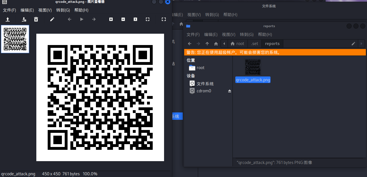Click the status bar text in reports window
367x177 pixels.
point(274,163)
